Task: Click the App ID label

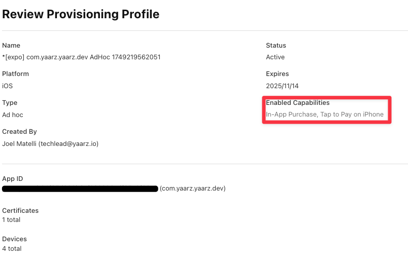Action: point(13,179)
